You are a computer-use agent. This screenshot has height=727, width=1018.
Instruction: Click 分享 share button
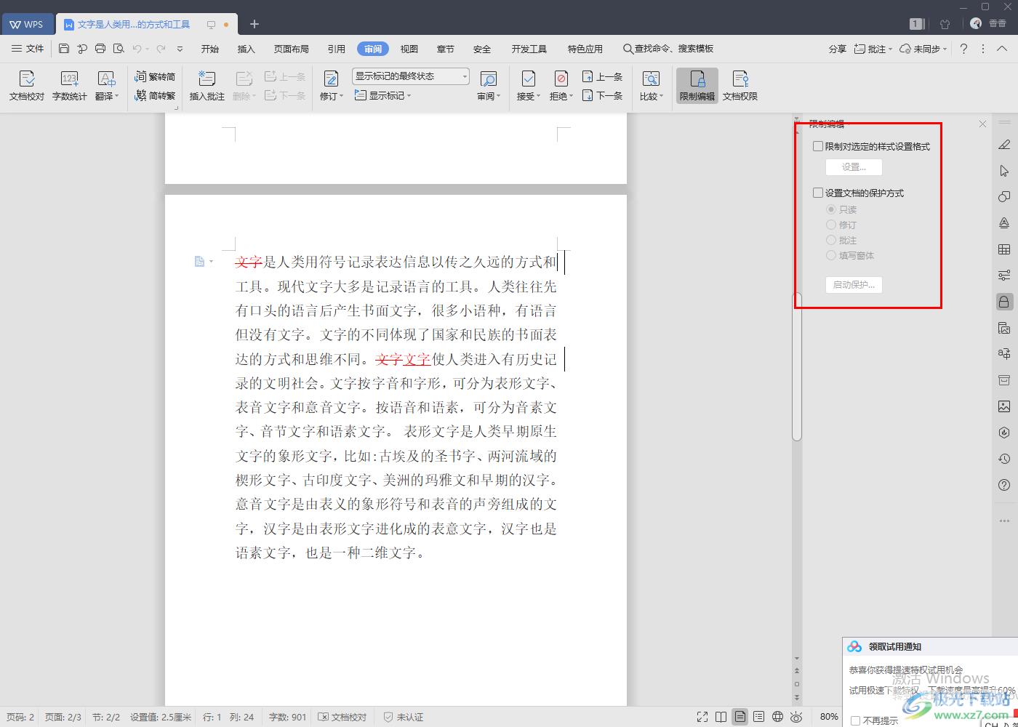(x=838, y=49)
